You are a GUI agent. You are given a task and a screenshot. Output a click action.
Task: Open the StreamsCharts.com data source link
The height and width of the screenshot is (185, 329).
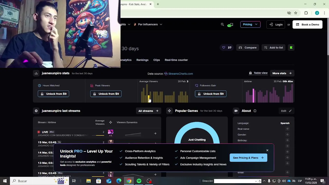coord(179,74)
